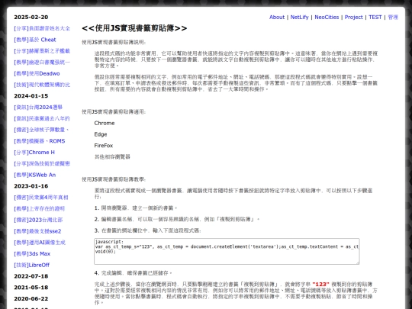Expand the 2021-05-18 date group
This screenshot has height=309, width=412.
31,288
